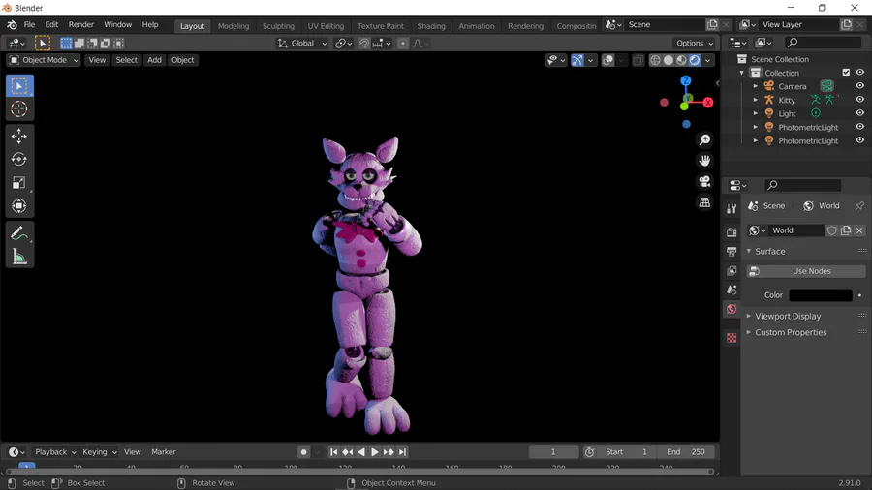The height and width of the screenshot is (490, 872).
Task: Open the Render menu
Action: pyautogui.click(x=81, y=25)
